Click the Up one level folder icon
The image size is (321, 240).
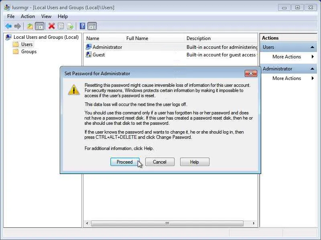point(30,26)
